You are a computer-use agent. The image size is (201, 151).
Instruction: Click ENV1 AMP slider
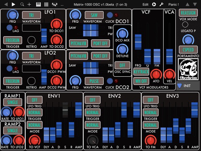78,110
